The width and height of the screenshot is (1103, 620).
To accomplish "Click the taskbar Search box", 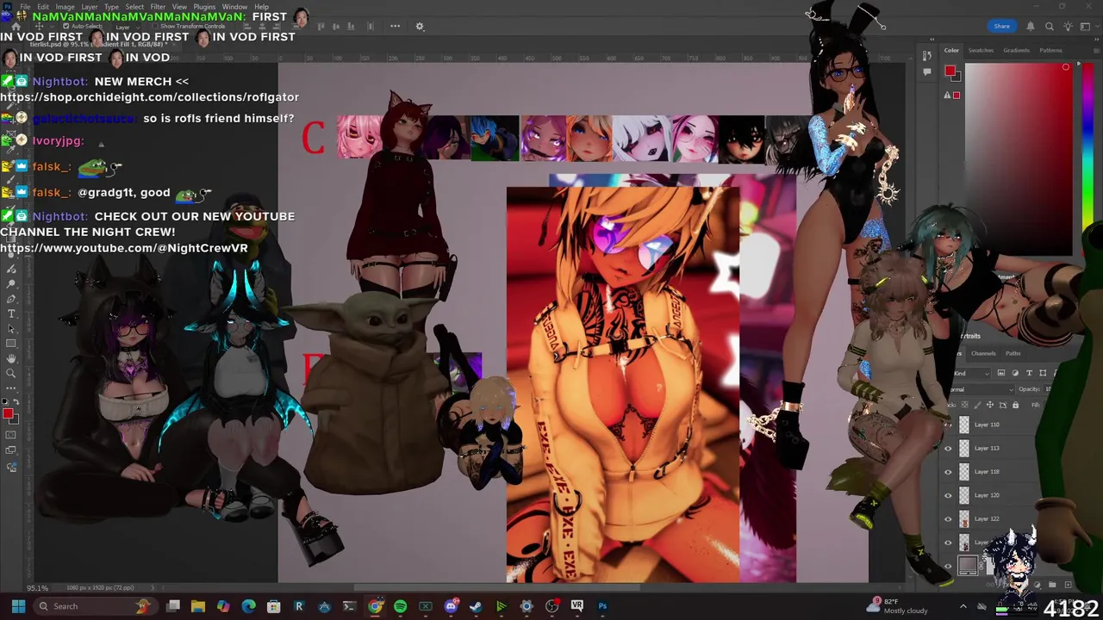I will [x=95, y=606].
